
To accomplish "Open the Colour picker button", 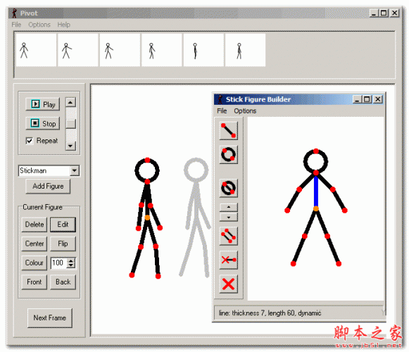I will point(34,263).
